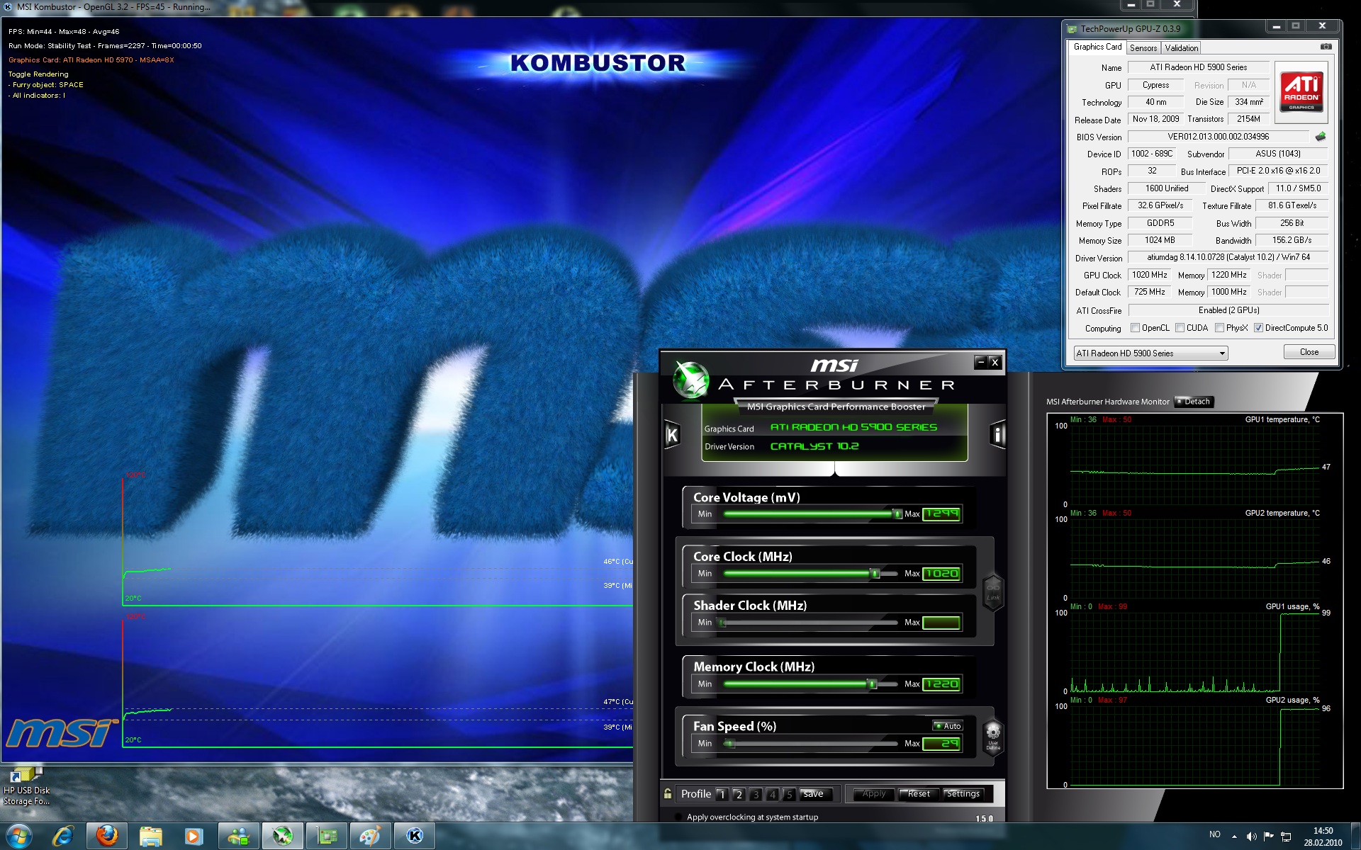Adjust the Core Clock slider handle
The height and width of the screenshot is (850, 1361).
point(875,574)
